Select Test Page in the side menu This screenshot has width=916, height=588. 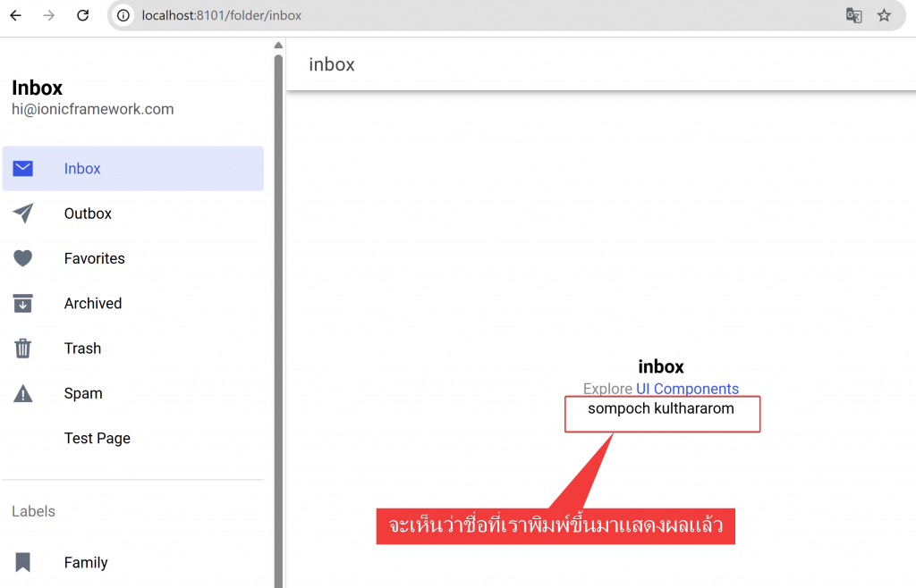[97, 438]
